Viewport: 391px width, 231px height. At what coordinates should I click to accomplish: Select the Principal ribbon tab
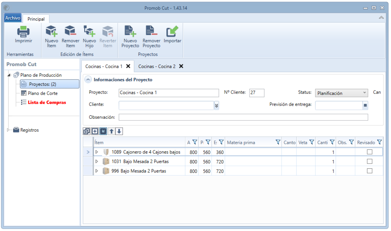[36, 19]
